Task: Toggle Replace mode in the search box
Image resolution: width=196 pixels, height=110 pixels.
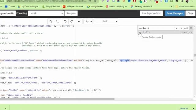Action: pyautogui.click(x=140, y=32)
